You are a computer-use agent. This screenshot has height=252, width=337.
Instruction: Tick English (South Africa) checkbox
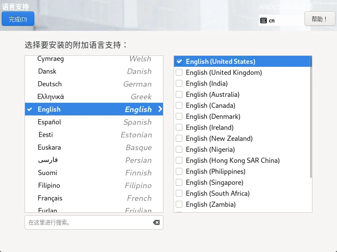(179, 193)
